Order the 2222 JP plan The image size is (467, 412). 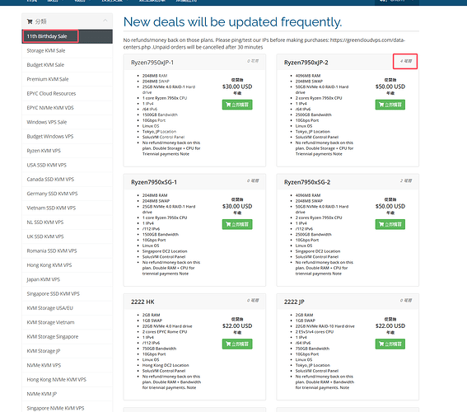pyautogui.click(x=390, y=344)
